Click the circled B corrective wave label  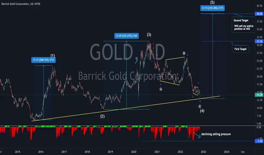point(184,53)
